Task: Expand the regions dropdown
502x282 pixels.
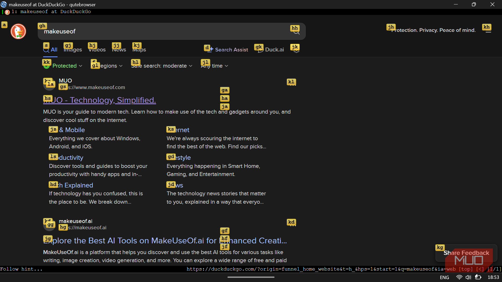Action: (107, 66)
